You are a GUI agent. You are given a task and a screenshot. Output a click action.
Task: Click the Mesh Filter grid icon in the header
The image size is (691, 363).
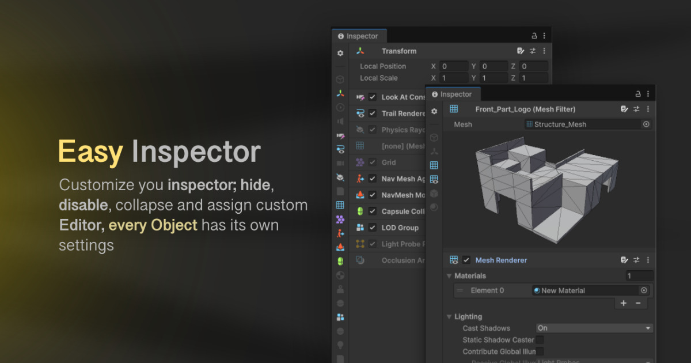(x=454, y=109)
